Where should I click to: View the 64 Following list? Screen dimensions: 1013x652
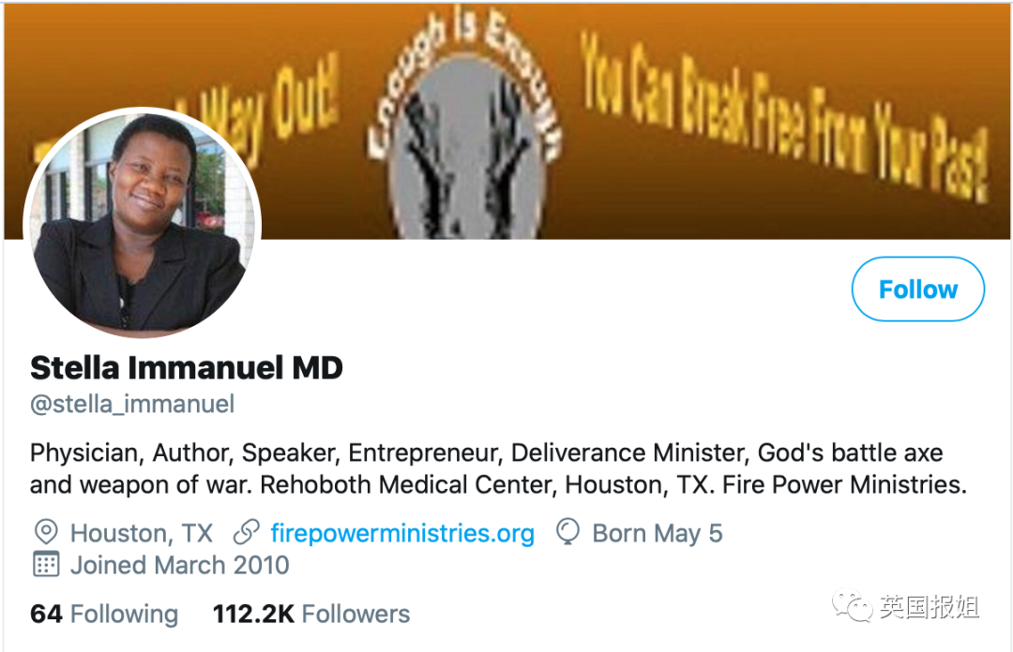coord(104,614)
